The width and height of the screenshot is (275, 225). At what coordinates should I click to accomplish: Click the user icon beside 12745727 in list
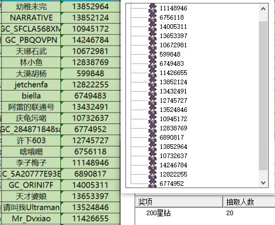coord(152,100)
